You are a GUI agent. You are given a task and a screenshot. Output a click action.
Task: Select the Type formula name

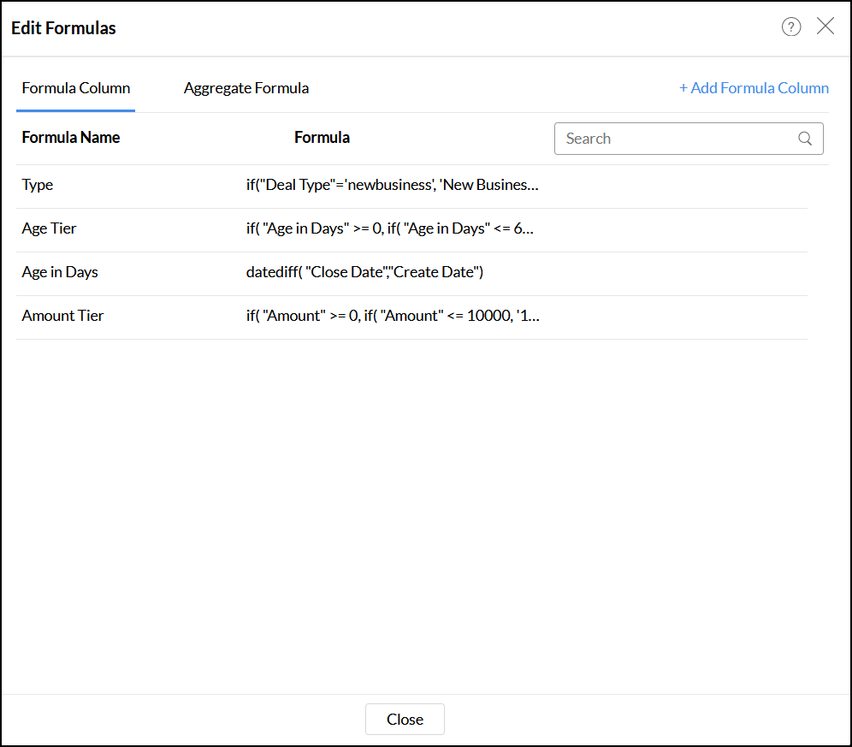tap(38, 185)
